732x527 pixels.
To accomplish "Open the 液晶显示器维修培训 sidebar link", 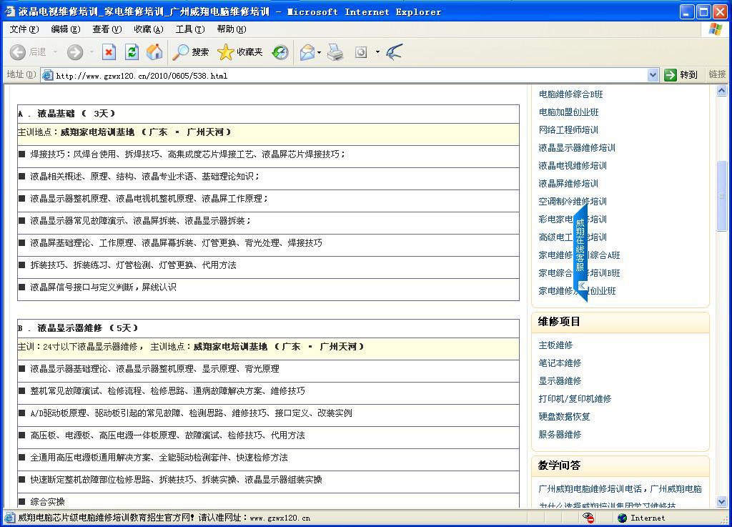I will [x=576, y=148].
